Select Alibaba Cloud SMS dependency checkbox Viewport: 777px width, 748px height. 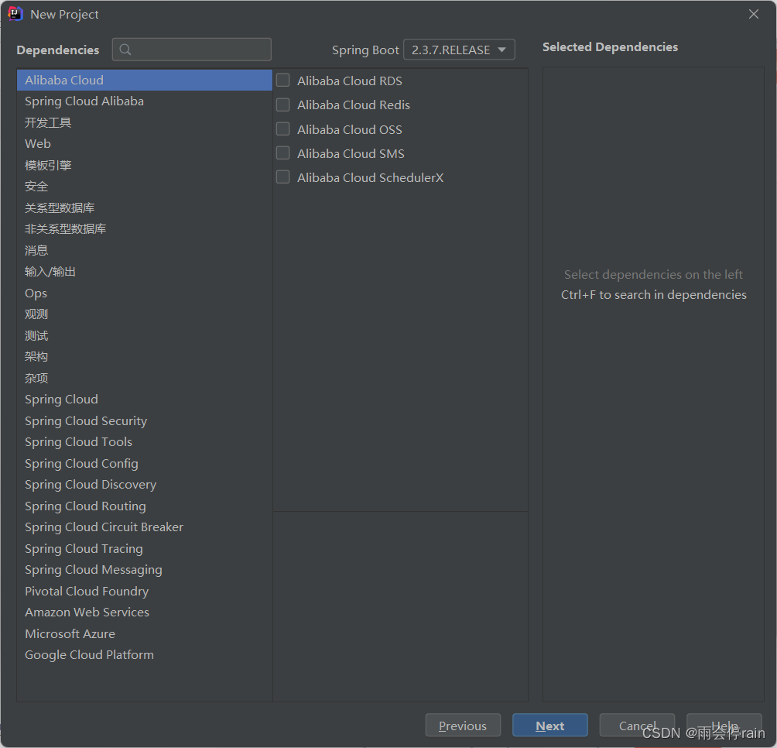click(x=283, y=153)
